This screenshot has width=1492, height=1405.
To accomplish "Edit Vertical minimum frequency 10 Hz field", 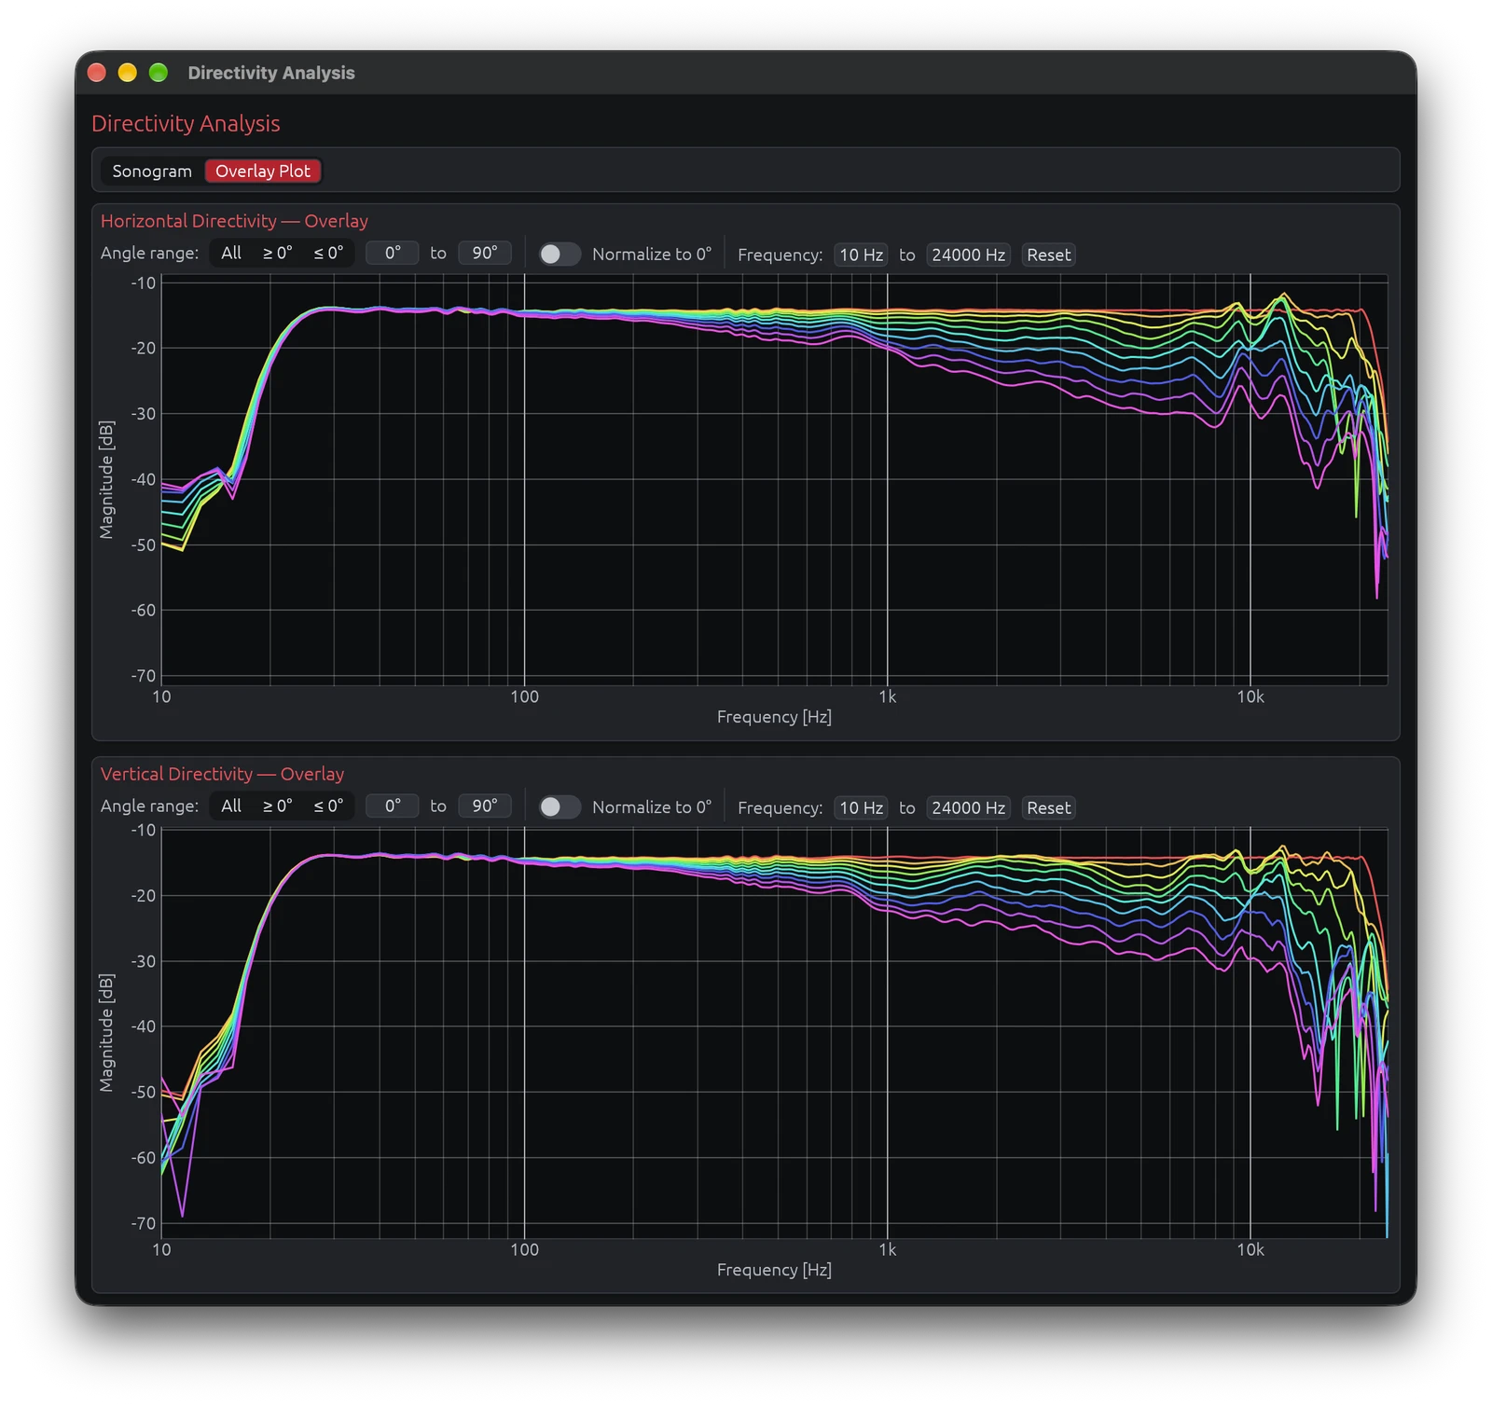I will click(861, 807).
